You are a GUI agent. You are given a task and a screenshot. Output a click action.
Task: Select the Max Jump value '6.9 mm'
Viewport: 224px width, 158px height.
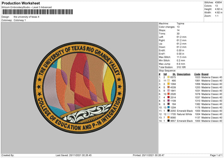[181, 64]
